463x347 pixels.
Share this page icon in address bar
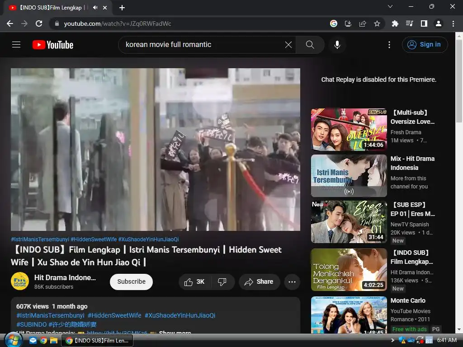pyautogui.click(x=363, y=23)
